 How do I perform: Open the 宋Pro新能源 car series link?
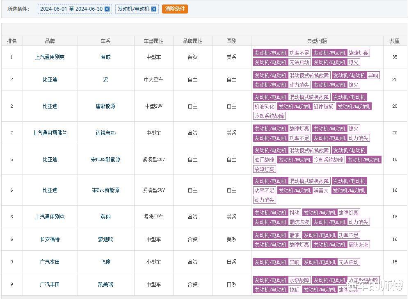coord(106,190)
